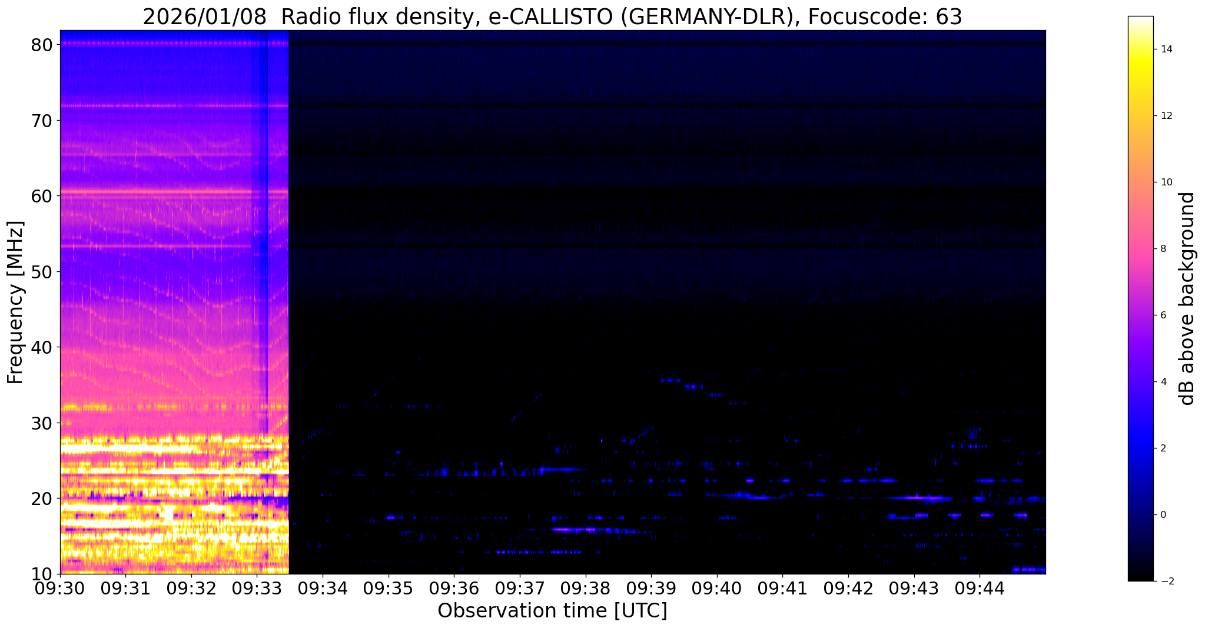Click the plot title mentioning e-CALLISTO GERMANY-DLR
The height and width of the screenshot is (628, 1205).
(552, 17)
